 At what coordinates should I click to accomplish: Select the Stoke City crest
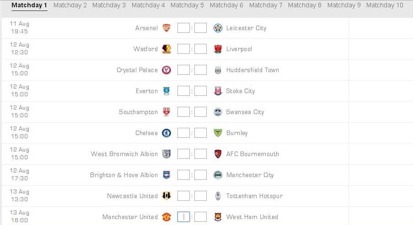pyautogui.click(x=218, y=91)
